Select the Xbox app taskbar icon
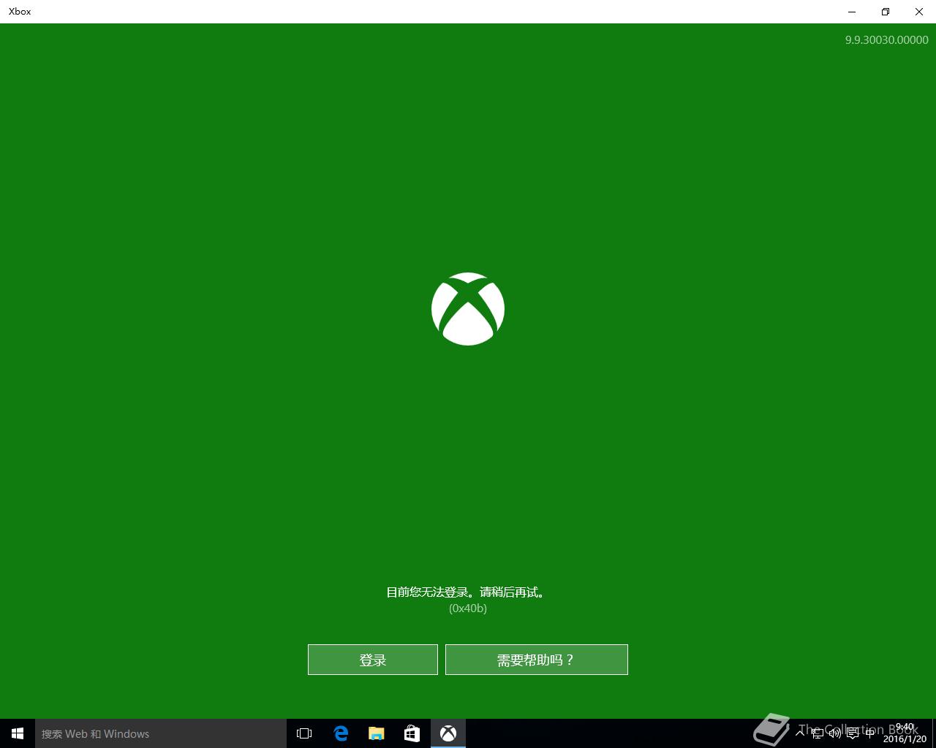 pyautogui.click(x=448, y=733)
